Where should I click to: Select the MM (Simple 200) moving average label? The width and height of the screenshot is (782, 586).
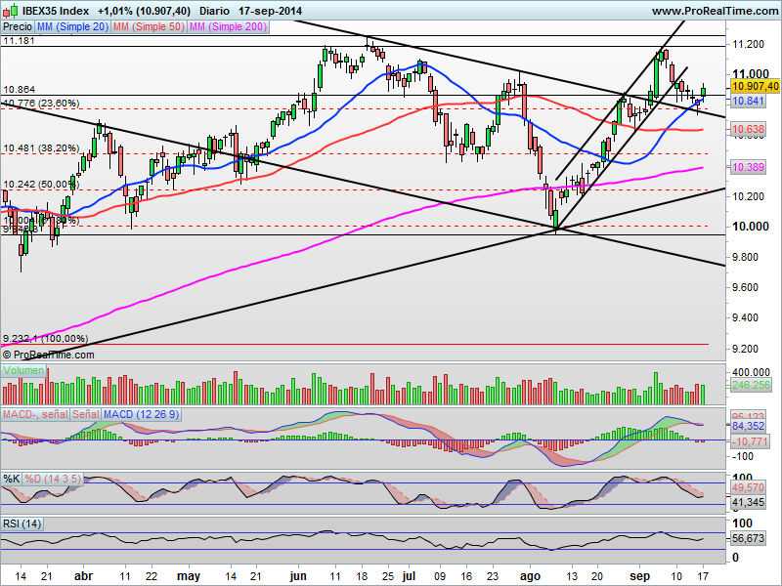[x=228, y=27]
